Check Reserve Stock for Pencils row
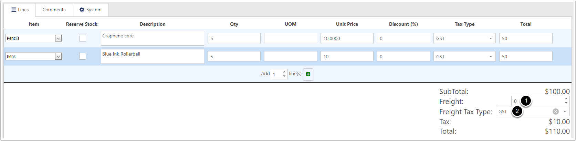This screenshot has height=141, width=576. coord(83,38)
